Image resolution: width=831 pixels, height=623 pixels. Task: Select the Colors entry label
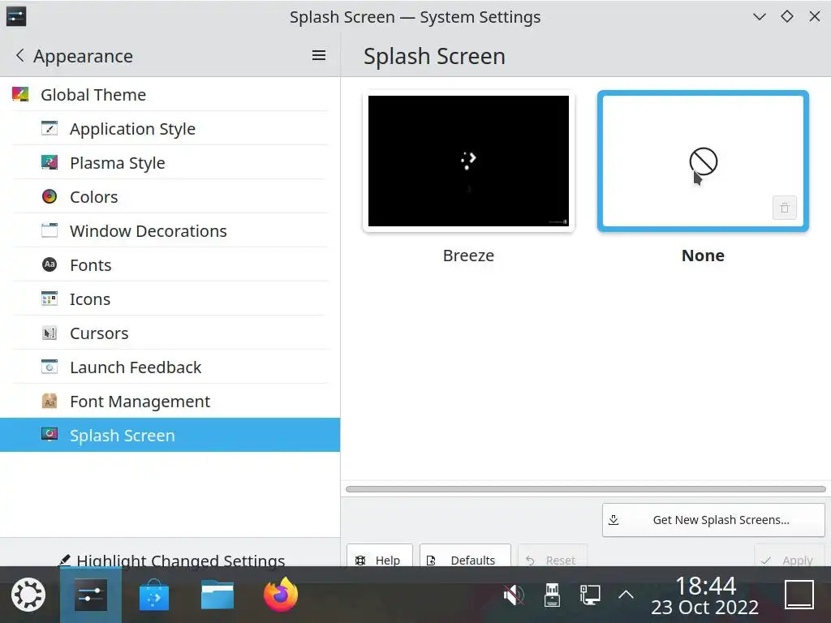[x=94, y=197]
